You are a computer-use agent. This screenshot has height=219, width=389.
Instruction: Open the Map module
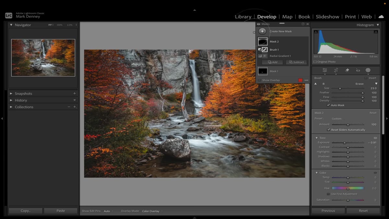(x=287, y=17)
